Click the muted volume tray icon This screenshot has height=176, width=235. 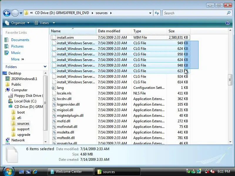tap(212, 171)
